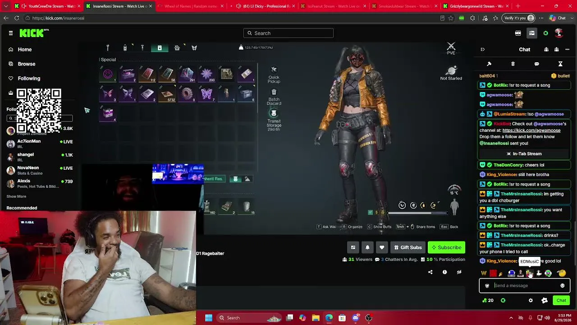This screenshot has width=577, height=325.
Task: Click the green K points icon below chat
Action: [503, 301]
